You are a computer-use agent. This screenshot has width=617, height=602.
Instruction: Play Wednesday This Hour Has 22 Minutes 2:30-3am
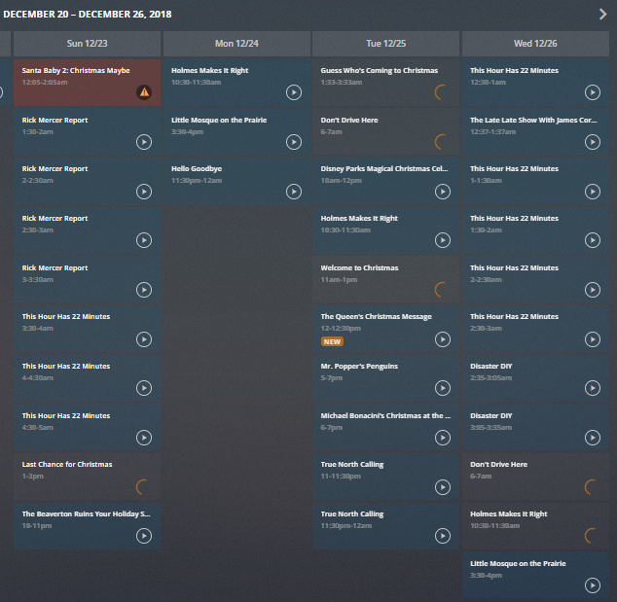pos(593,339)
